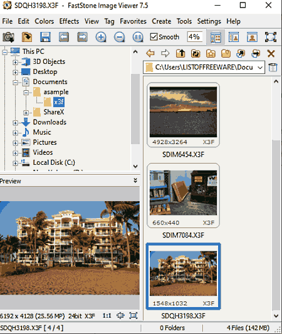This screenshot has height=334, width=282.
Task: Expand the ShareX folder node
Action: (x=26, y=113)
